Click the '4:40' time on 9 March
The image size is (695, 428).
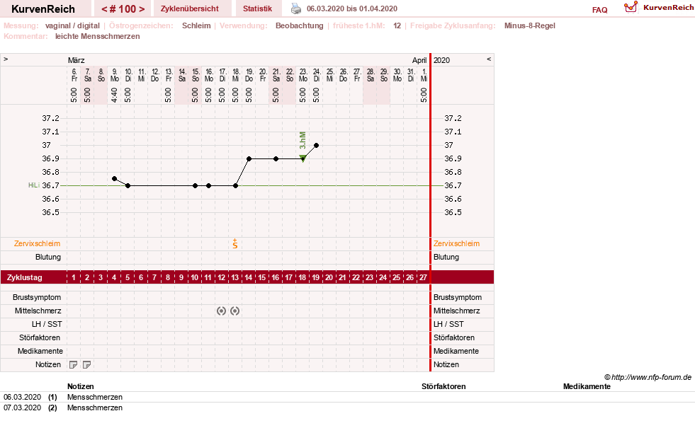coord(114,96)
